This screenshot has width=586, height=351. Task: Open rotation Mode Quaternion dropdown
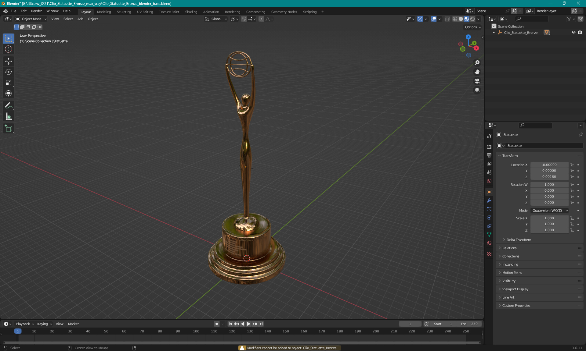(550, 211)
